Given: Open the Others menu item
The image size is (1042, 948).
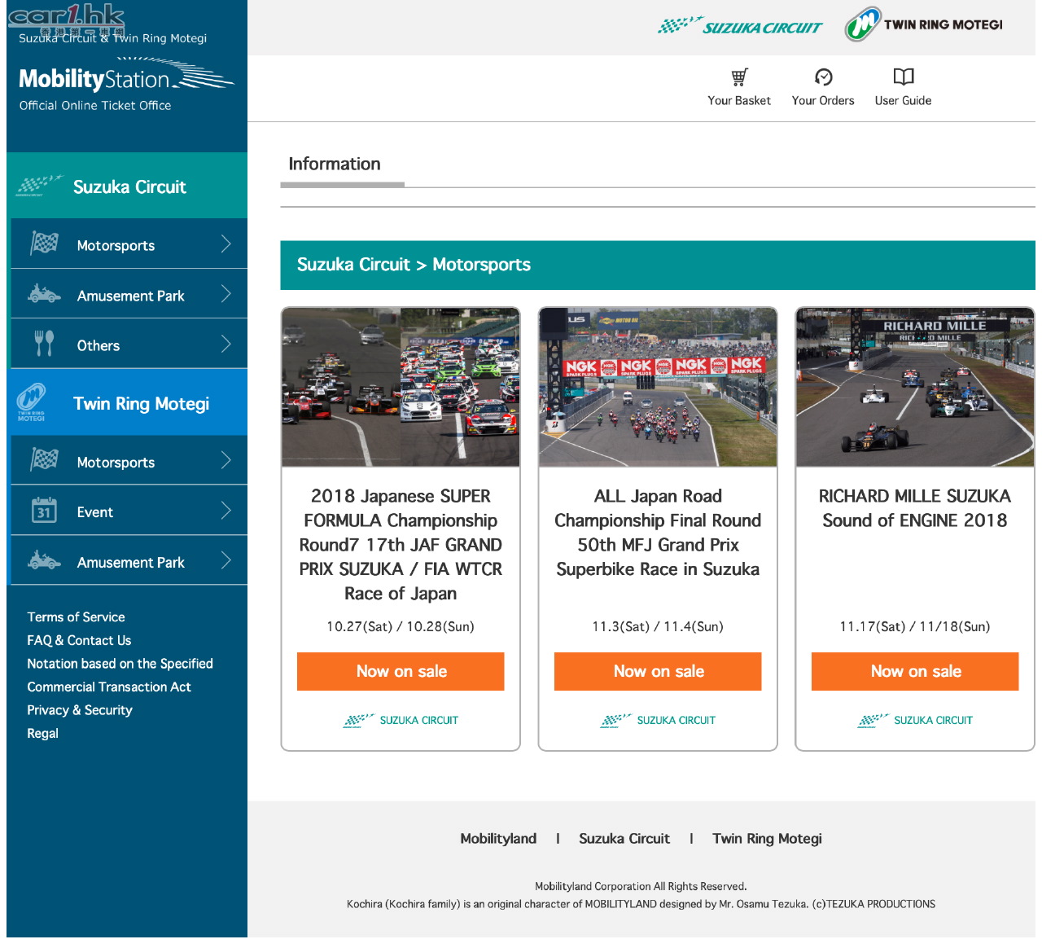Looking at the screenshot, I should (x=129, y=344).
